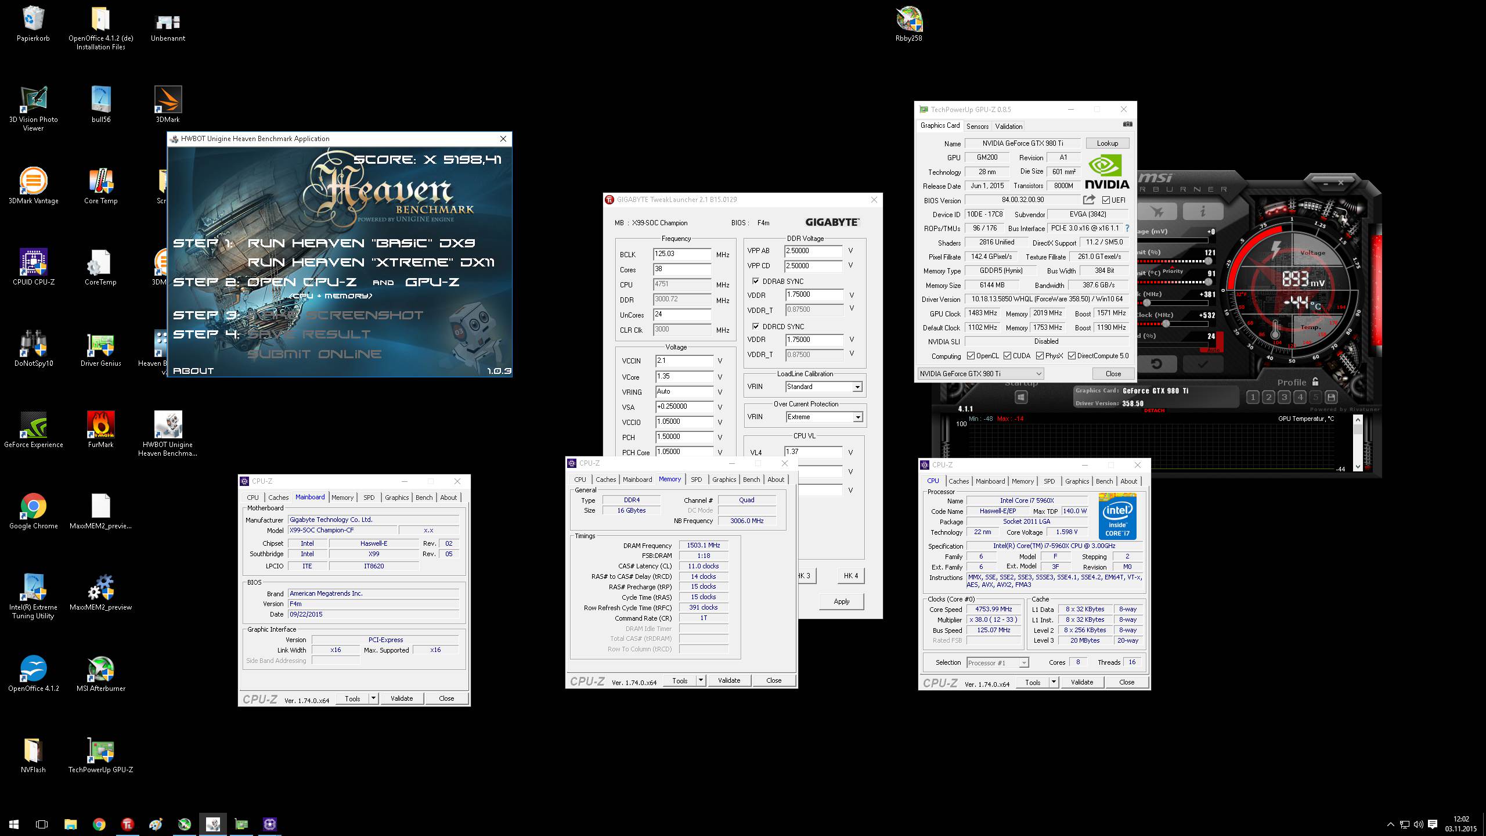
Task: Open the 3DMark desktop icon
Action: point(168,105)
